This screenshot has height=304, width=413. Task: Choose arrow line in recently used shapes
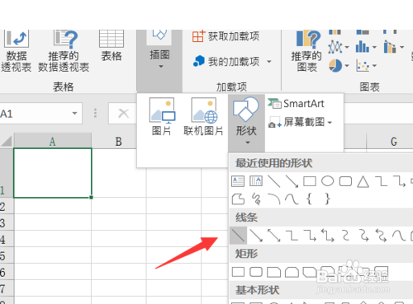click(x=292, y=181)
